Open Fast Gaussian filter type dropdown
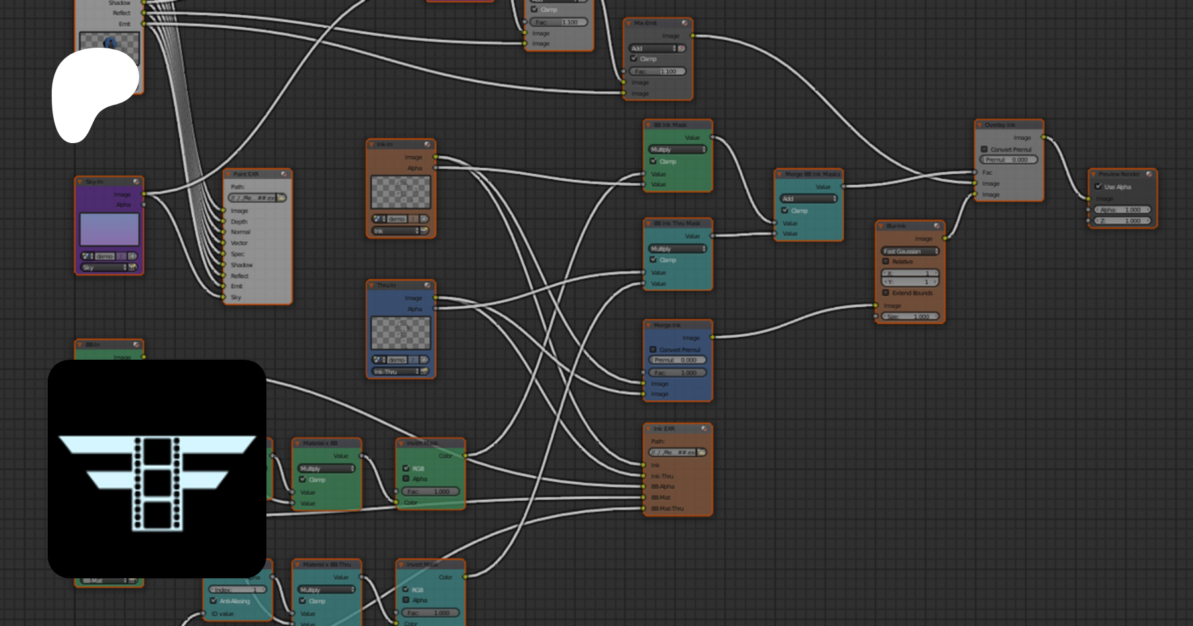 (910, 251)
